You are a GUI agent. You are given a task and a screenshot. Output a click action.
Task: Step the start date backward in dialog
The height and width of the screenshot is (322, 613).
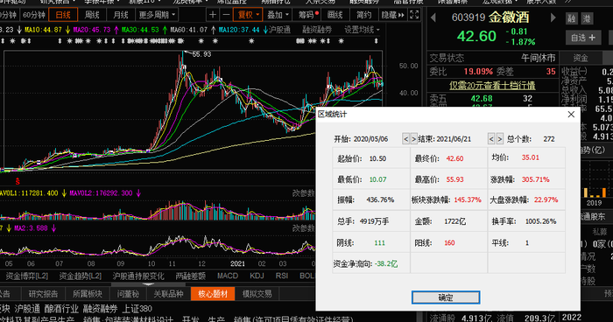coord(405,139)
